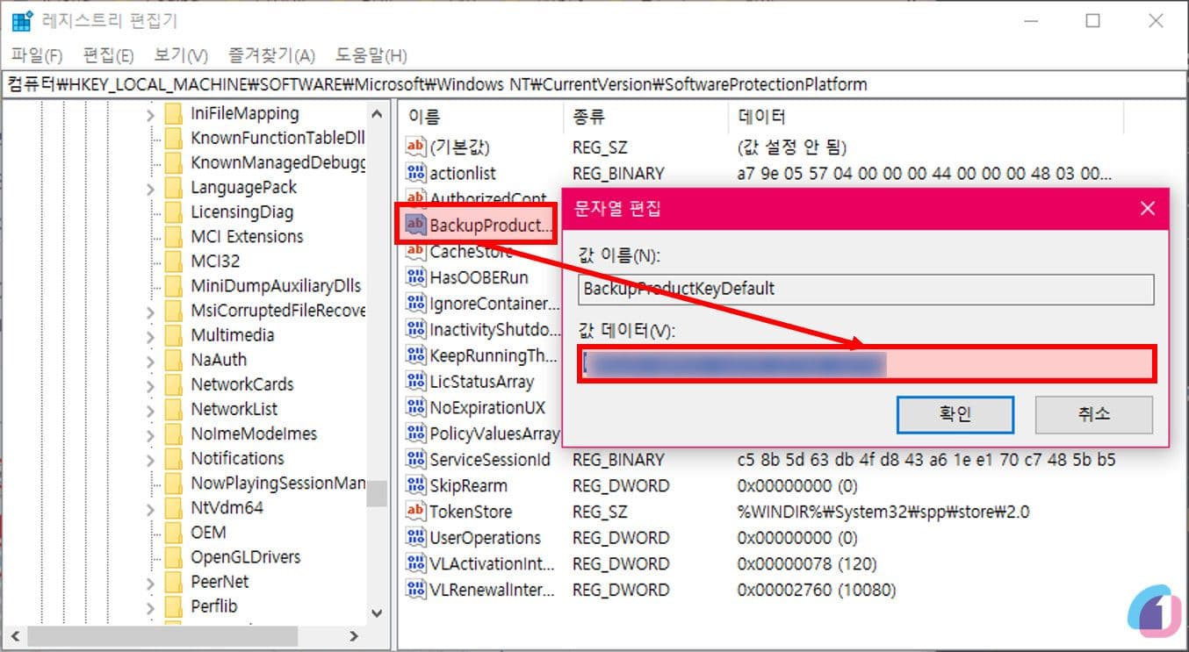Select the MiniDumpAuxiliaryDlls tree item
1189x652 pixels.
coord(276,285)
